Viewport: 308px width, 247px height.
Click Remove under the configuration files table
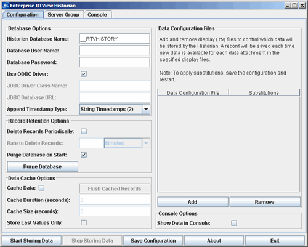[265, 202]
